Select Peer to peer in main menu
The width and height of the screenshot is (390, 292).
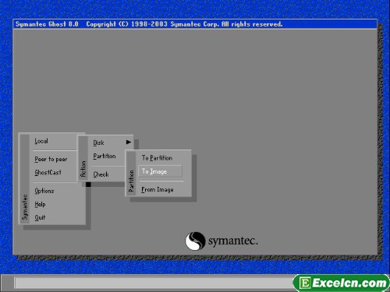click(51, 159)
